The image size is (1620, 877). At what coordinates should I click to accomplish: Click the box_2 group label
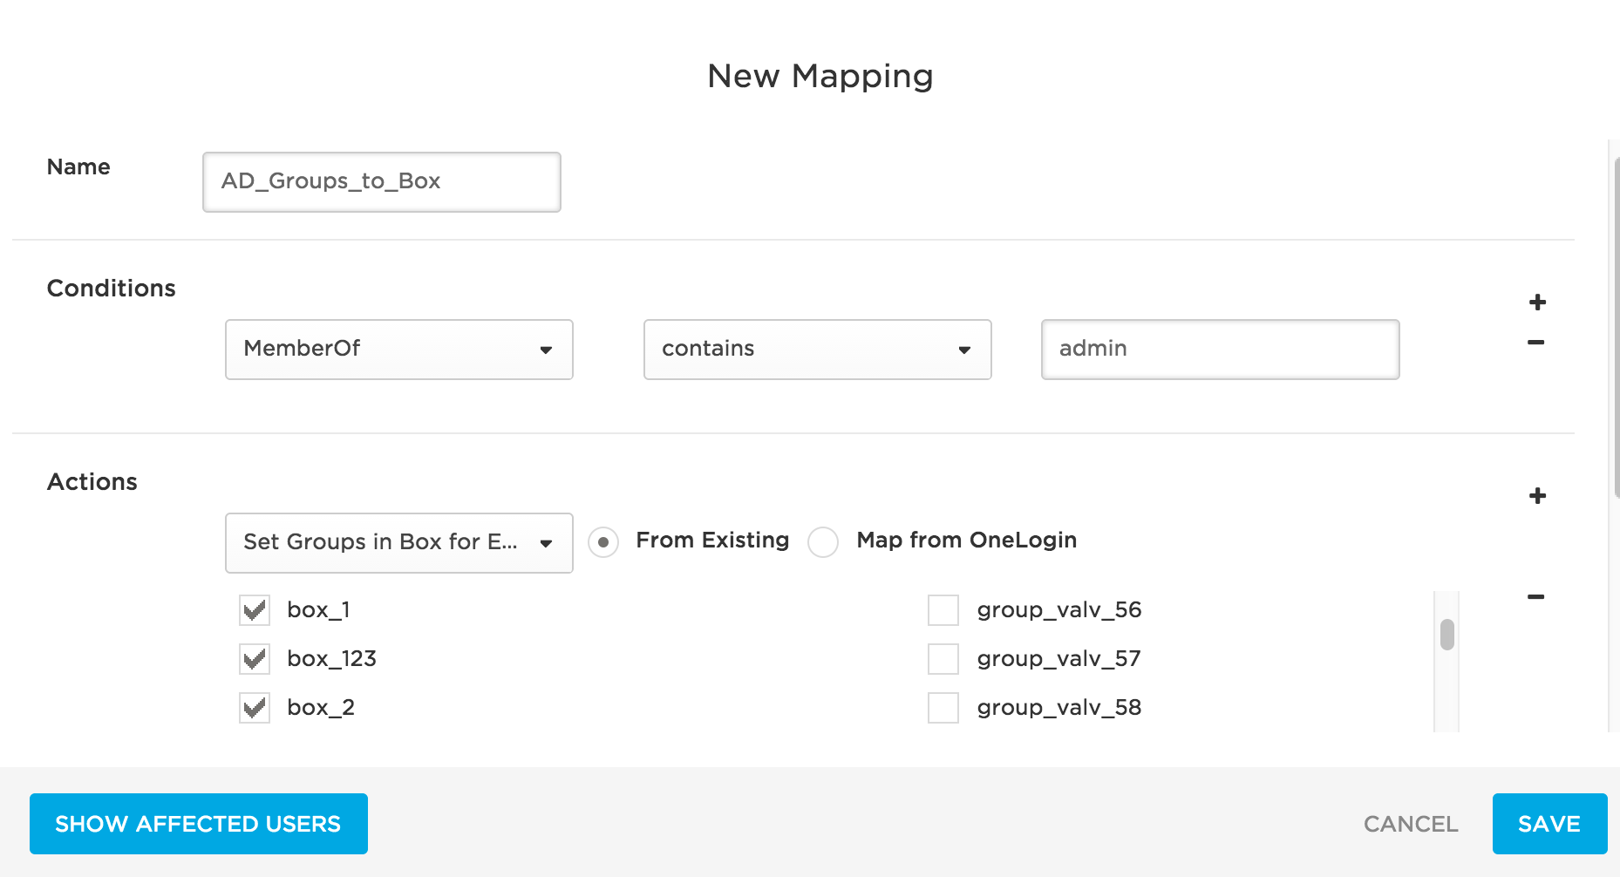click(x=321, y=708)
